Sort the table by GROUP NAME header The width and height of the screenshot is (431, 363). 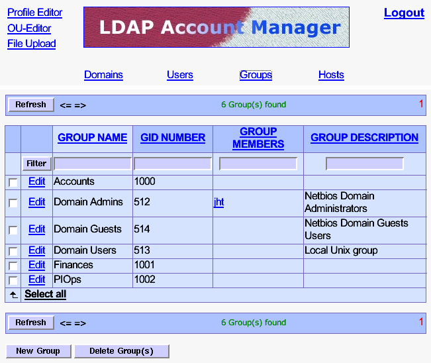(x=92, y=138)
